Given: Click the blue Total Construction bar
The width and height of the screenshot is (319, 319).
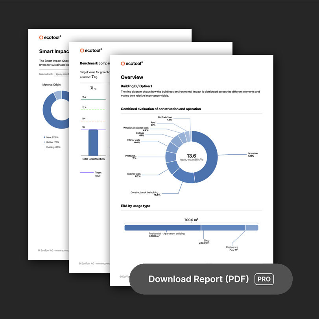Looking at the screenshot, I should pos(93,143).
